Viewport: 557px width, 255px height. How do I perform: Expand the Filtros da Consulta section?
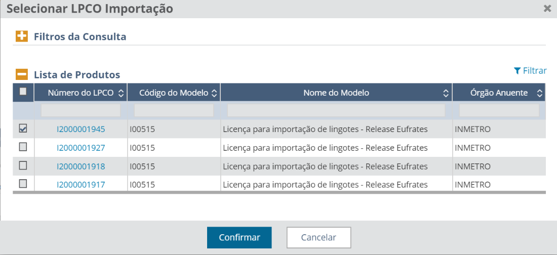point(21,36)
